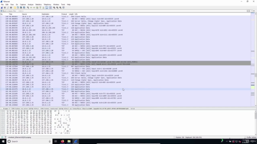
Task: Open the View menu
Action: (x=12, y=4)
